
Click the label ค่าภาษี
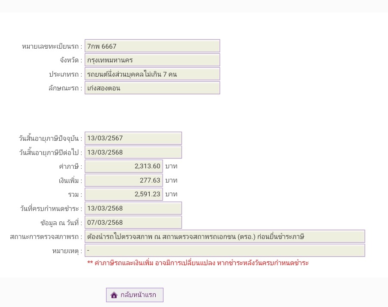tap(71, 167)
